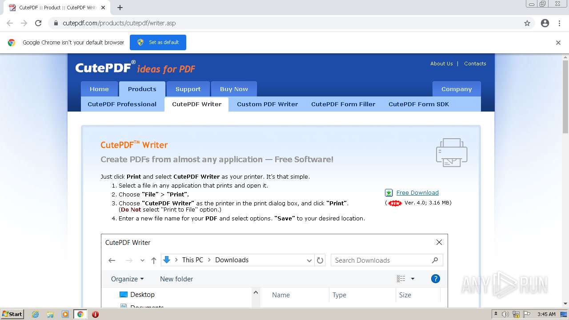569x320 pixels.
Task: Click the CutePDF logo
Action: click(x=135, y=68)
